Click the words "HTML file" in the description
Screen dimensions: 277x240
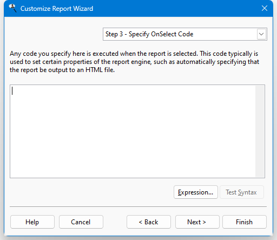coord(100,70)
